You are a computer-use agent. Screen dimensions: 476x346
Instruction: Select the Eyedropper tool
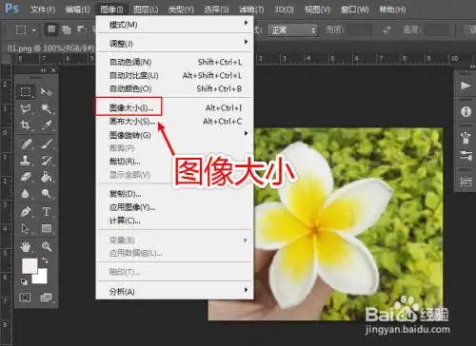47,125
